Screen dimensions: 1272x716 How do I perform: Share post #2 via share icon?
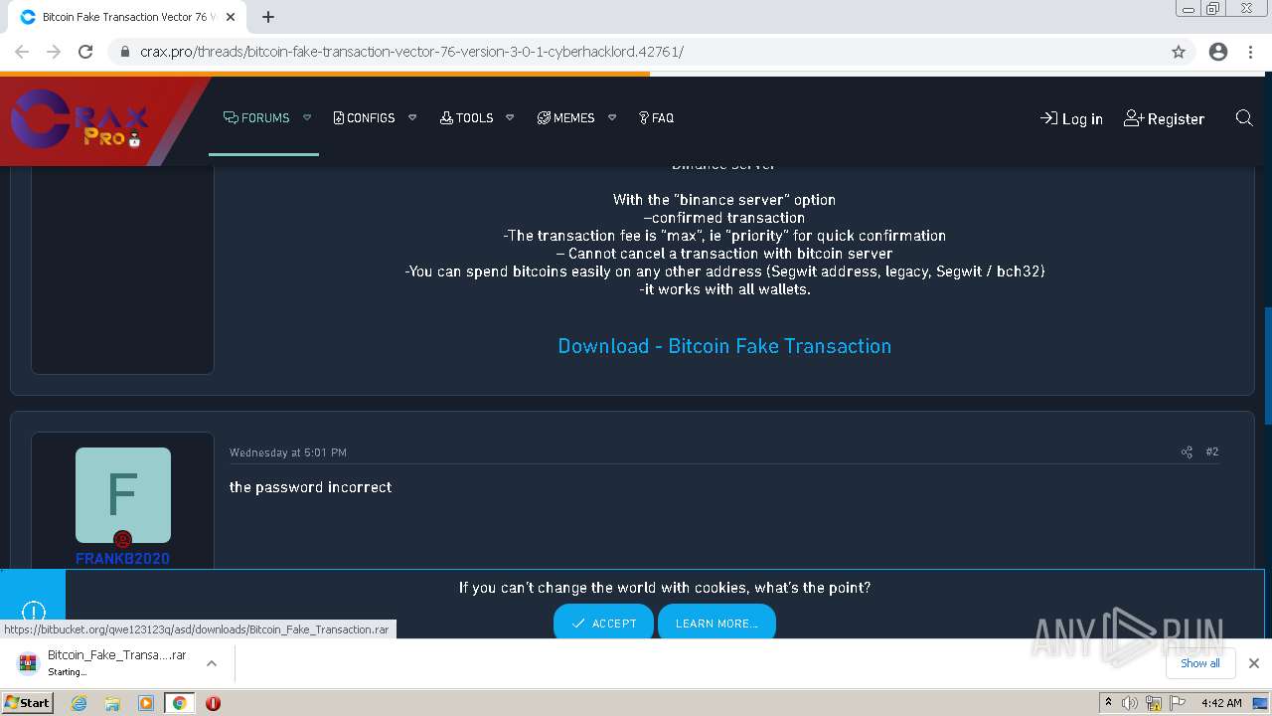pyautogui.click(x=1187, y=452)
